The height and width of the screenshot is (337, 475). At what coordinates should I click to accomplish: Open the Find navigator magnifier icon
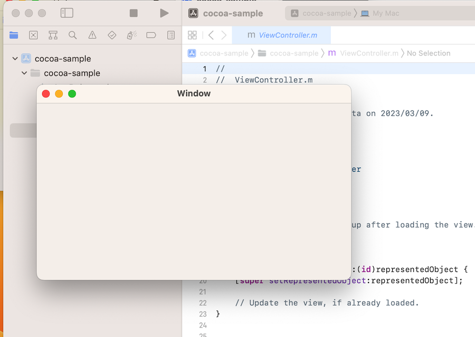[x=73, y=35]
